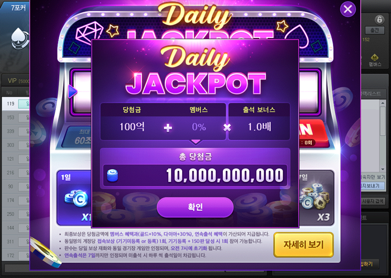Click the total winnings 10,000,000,000 field
391x278 pixels.
[x=195, y=175]
